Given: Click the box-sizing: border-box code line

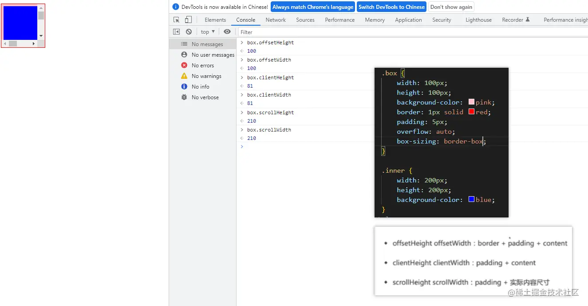Looking at the screenshot, I should pos(442,141).
